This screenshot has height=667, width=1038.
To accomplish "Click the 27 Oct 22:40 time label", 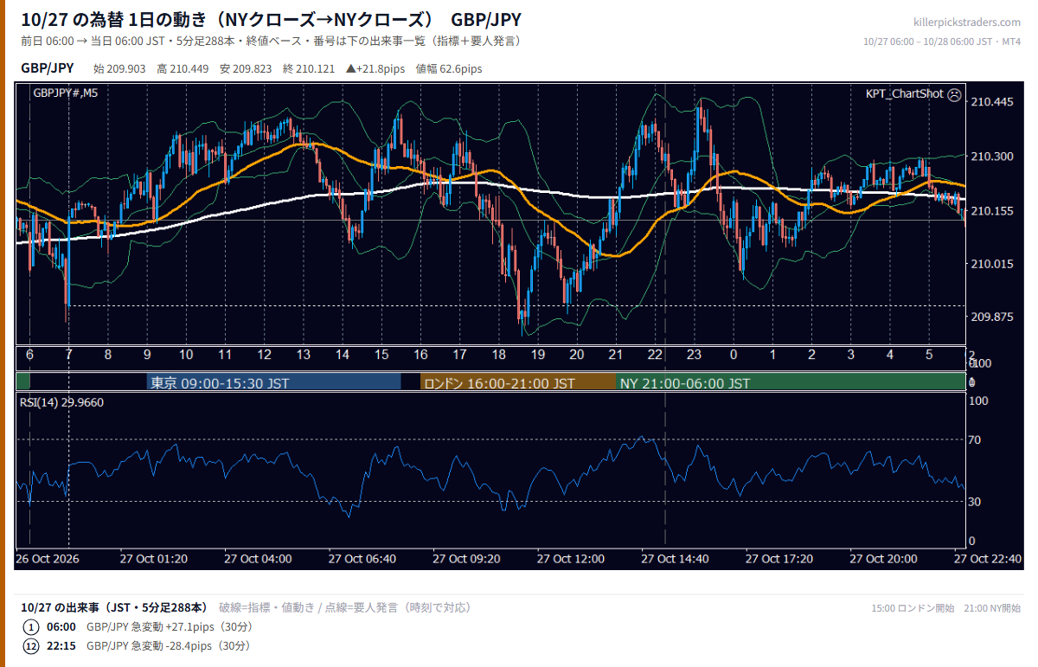I will coord(988,559).
